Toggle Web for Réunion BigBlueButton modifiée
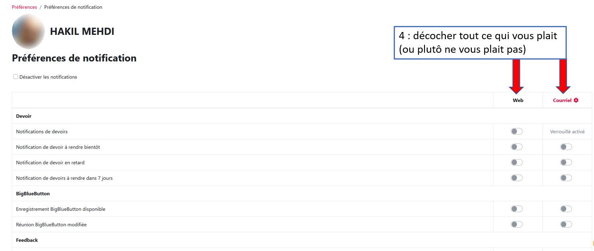 coord(517,225)
